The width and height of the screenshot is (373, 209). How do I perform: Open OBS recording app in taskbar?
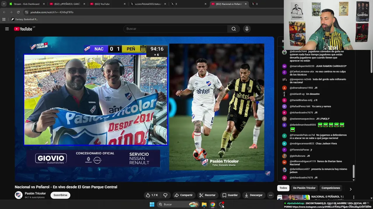pyautogui.click(x=221, y=204)
